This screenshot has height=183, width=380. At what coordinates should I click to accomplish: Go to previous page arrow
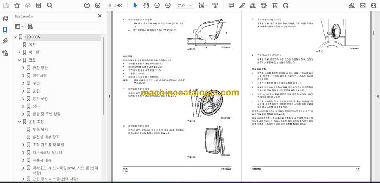click(87, 5)
